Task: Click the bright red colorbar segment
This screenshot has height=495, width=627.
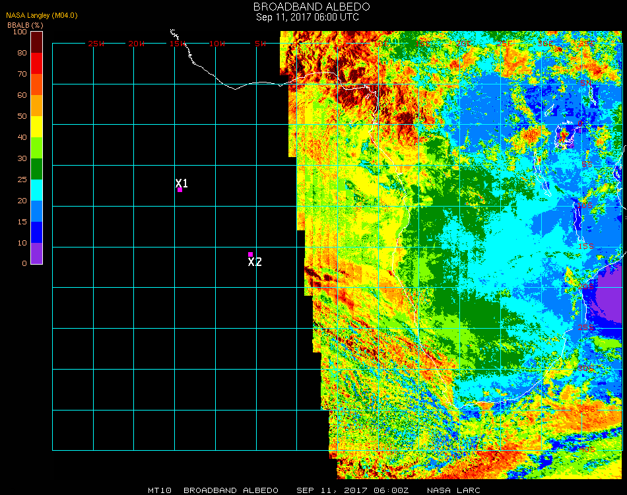Action: pyautogui.click(x=36, y=63)
